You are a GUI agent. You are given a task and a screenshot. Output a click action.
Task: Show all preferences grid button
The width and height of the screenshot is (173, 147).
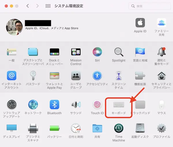(48, 6)
